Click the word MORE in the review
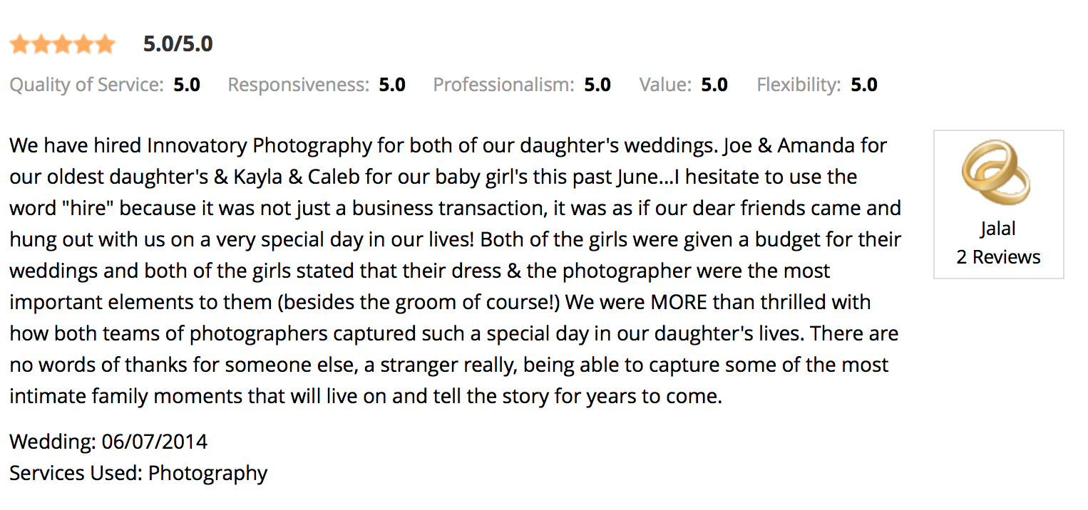Viewport: 1088px width, 510px height. point(679,302)
